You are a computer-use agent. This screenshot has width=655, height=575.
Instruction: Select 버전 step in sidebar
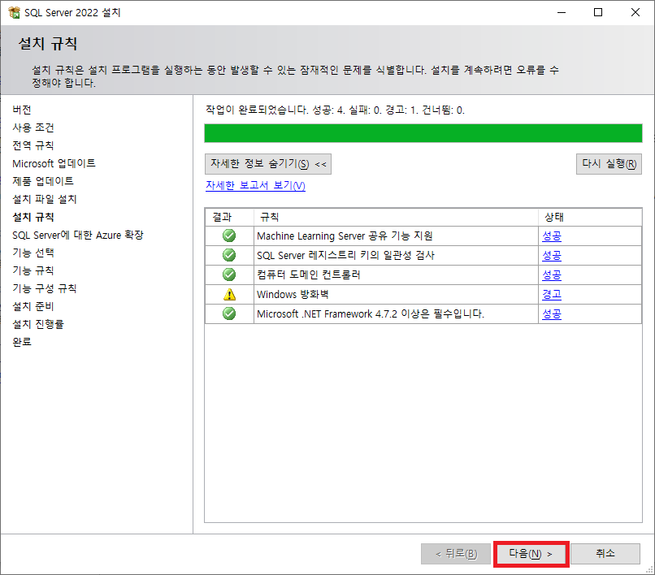tap(22, 110)
